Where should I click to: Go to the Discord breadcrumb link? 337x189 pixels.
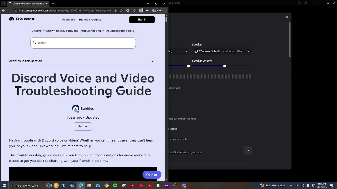pos(37,31)
